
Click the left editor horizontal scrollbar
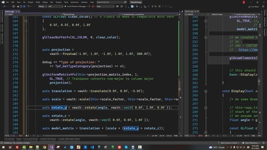76,136
